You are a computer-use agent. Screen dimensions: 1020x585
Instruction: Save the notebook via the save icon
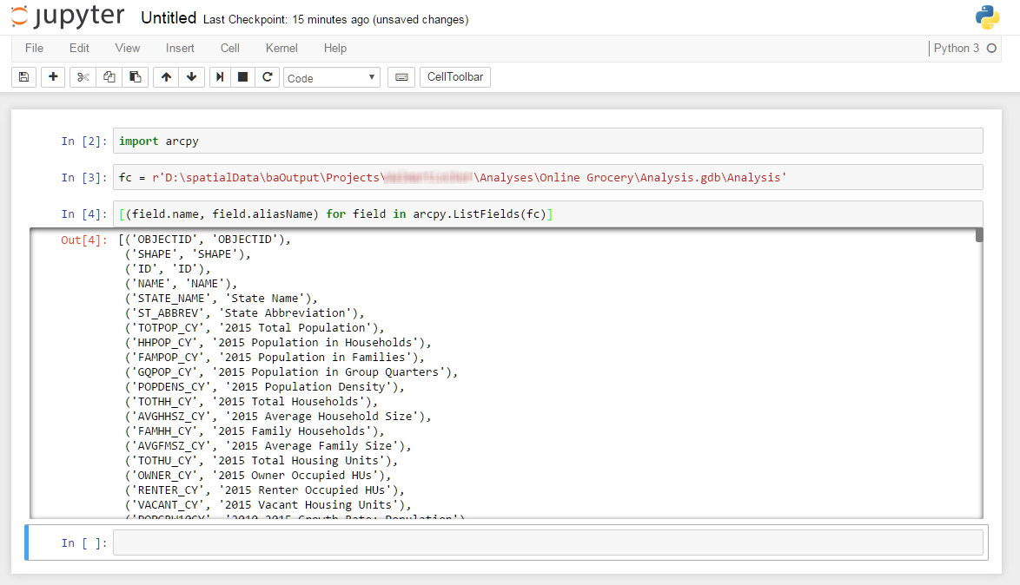pos(23,76)
